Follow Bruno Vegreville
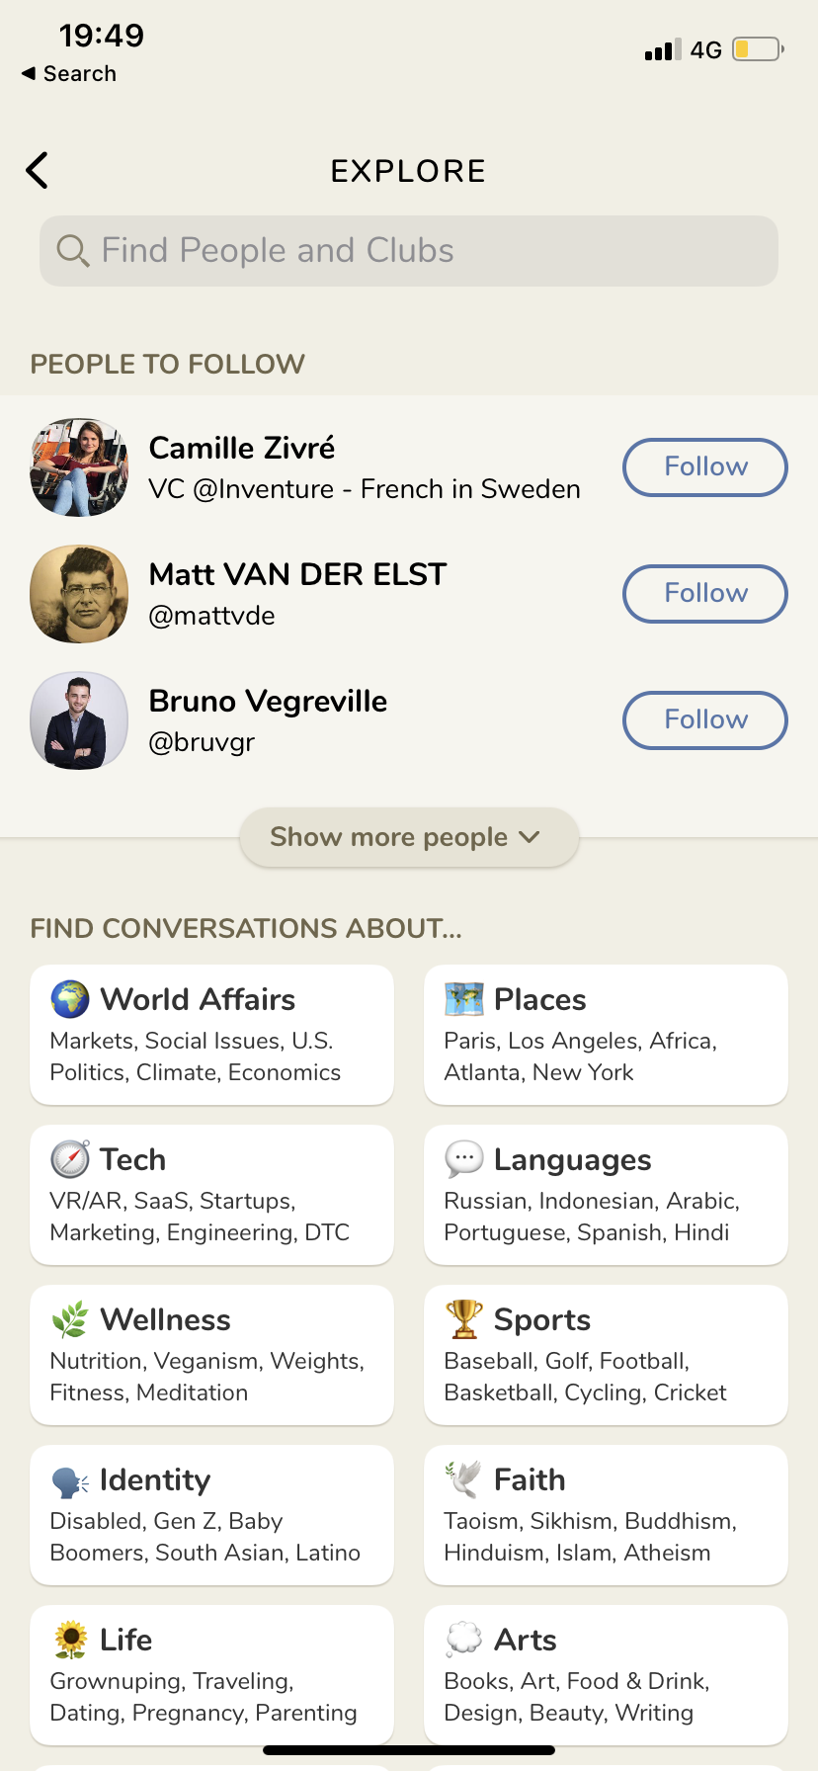 704,720
